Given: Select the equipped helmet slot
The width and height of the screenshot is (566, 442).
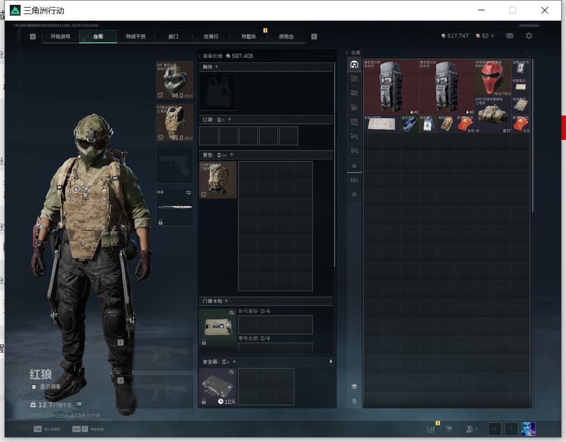Looking at the screenshot, I should point(175,80).
